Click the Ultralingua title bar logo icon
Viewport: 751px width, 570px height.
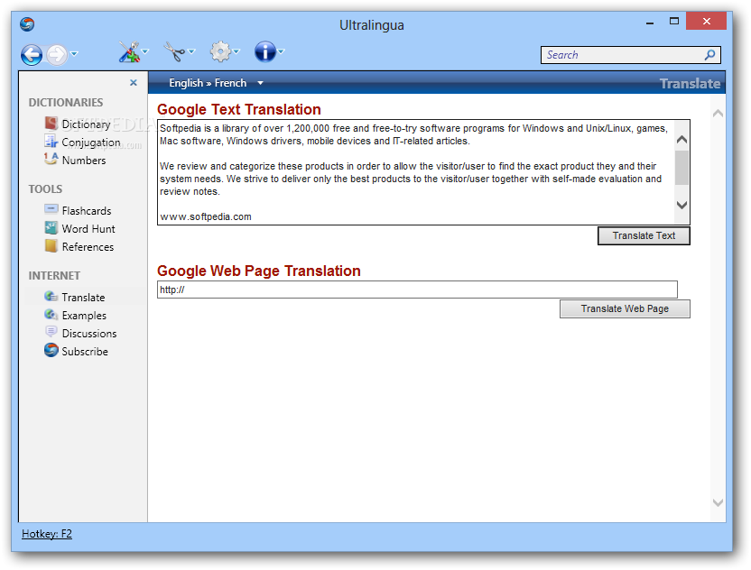[27, 24]
